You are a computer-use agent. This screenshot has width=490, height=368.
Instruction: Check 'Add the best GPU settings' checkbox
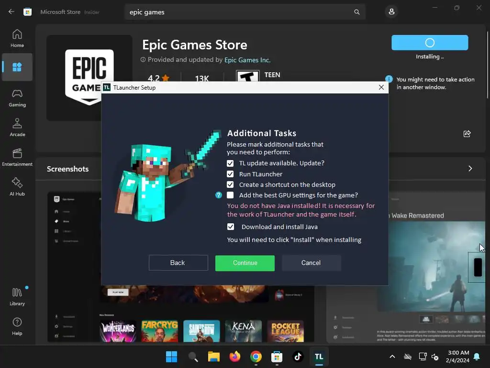pyautogui.click(x=230, y=195)
